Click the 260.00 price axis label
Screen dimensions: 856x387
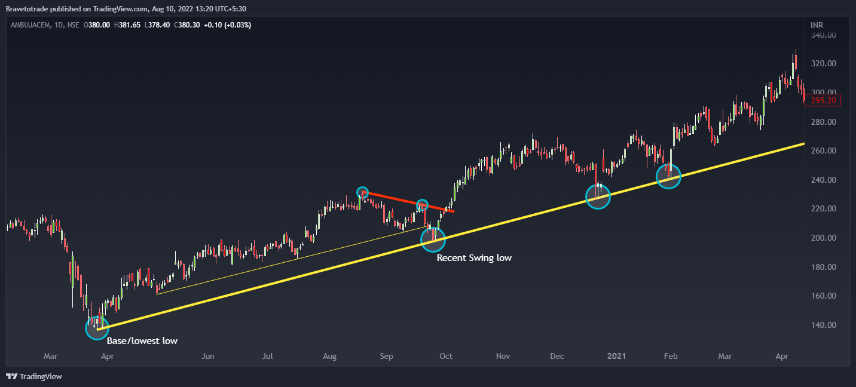[x=823, y=151]
